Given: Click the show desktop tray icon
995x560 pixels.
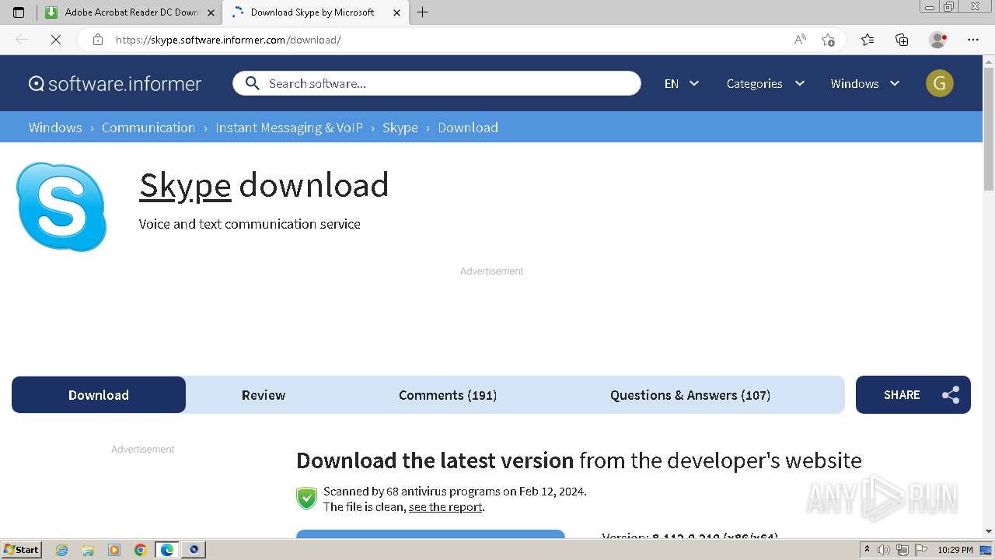Looking at the screenshot, I should pos(986,550).
